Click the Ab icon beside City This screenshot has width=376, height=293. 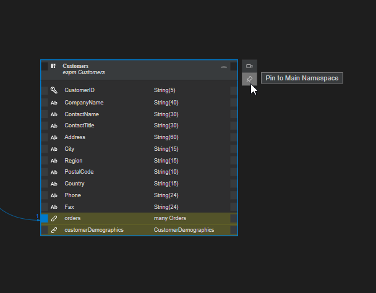[x=54, y=149]
